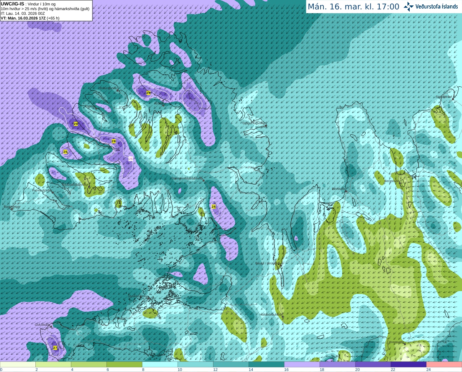The image size is (462, 372).
Task: Click the 22–24 dark indigo legend swatch
Action: click(x=409, y=364)
